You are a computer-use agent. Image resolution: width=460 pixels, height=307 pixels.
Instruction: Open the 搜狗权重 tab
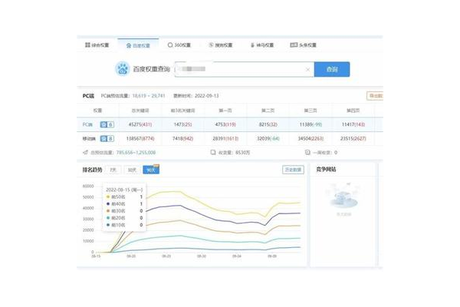coord(220,45)
